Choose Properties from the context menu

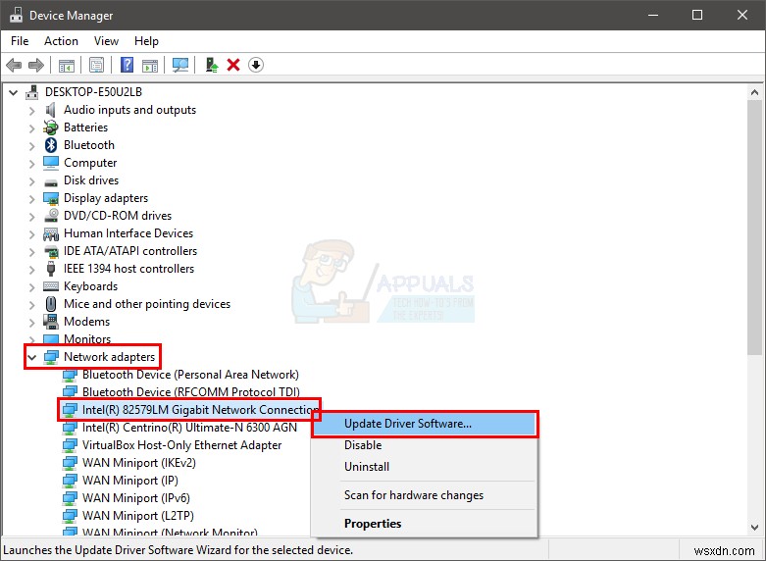click(425, 524)
